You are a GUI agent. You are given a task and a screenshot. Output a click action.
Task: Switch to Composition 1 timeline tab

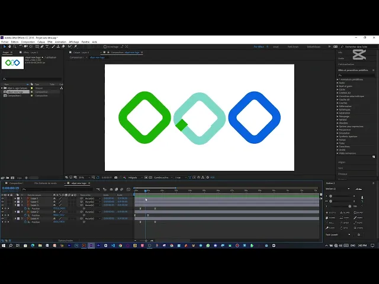[x=16, y=183]
